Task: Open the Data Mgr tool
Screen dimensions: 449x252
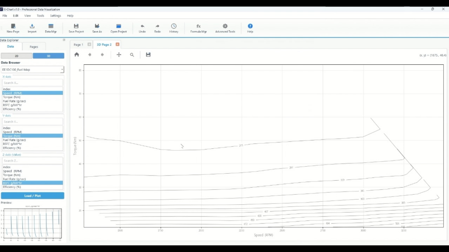Action: tap(51, 28)
